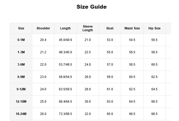Click the Length column header
This screenshot has width=179, height=121.
point(65,28)
